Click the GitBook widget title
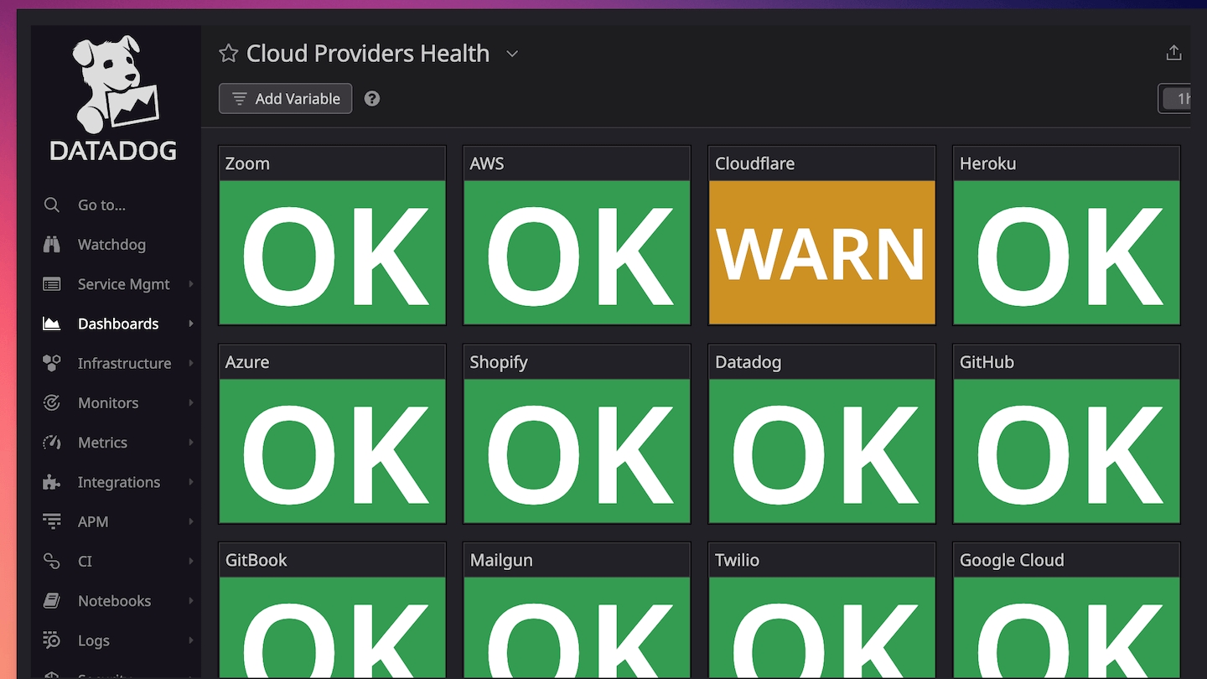The image size is (1207, 679). (x=256, y=560)
